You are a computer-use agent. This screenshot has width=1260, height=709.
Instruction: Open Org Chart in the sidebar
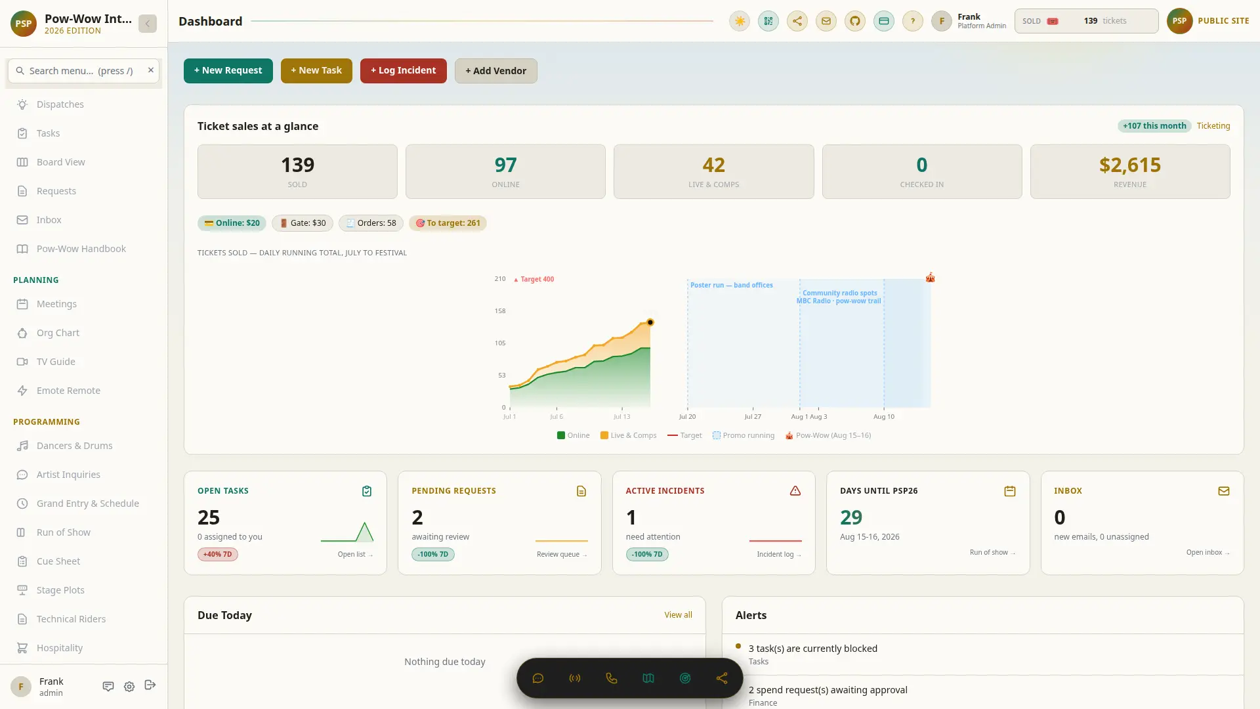click(x=83, y=333)
